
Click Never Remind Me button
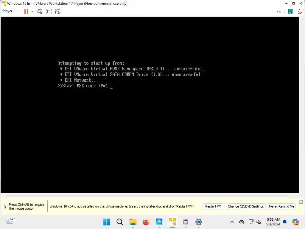[x=281, y=206]
